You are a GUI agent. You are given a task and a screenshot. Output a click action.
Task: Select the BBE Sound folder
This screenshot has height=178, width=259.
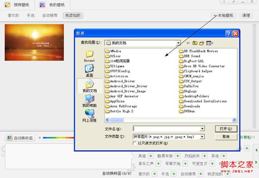190,56
